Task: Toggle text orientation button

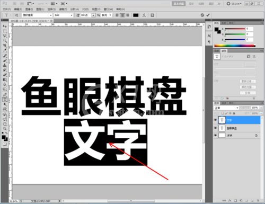Action: coord(17,15)
